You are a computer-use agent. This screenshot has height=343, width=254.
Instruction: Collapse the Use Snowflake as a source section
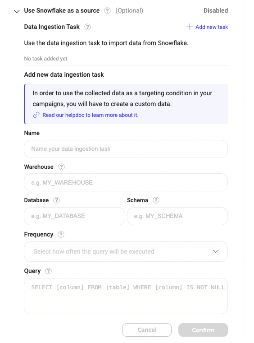[17, 11]
